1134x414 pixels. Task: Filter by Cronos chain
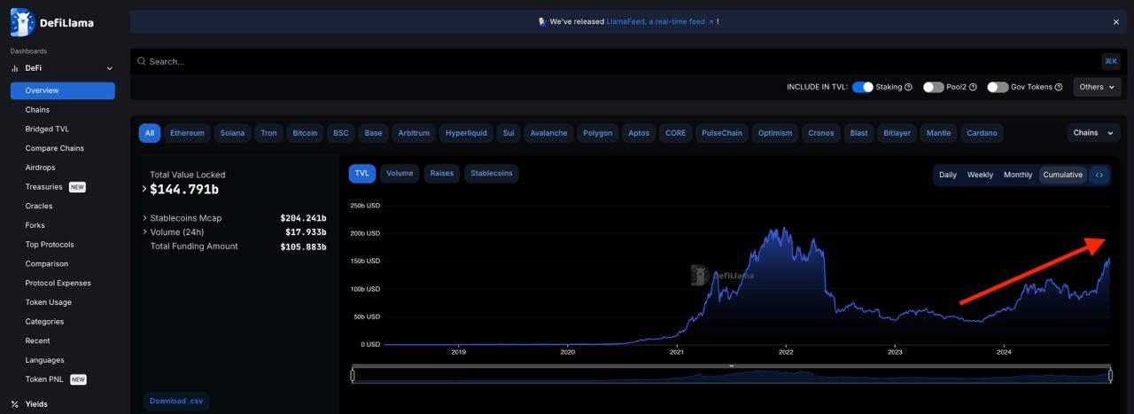821,133
